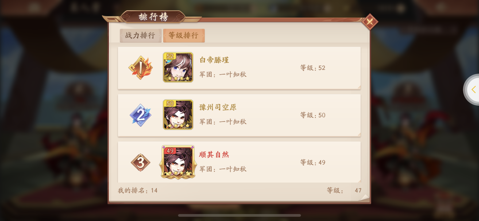
Task: Click the 排行榜 title banner
Action: pyautogui.click(x=153, y=17)
